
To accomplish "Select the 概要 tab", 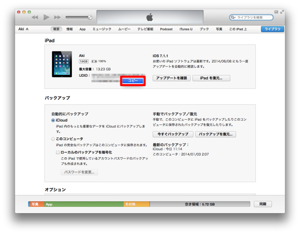I will point(56,29).
